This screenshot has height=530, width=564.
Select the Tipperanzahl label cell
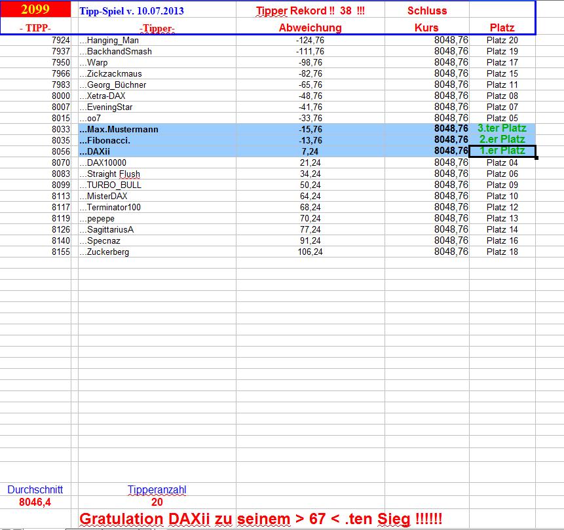pyautogui.click(x=157, y=489)
